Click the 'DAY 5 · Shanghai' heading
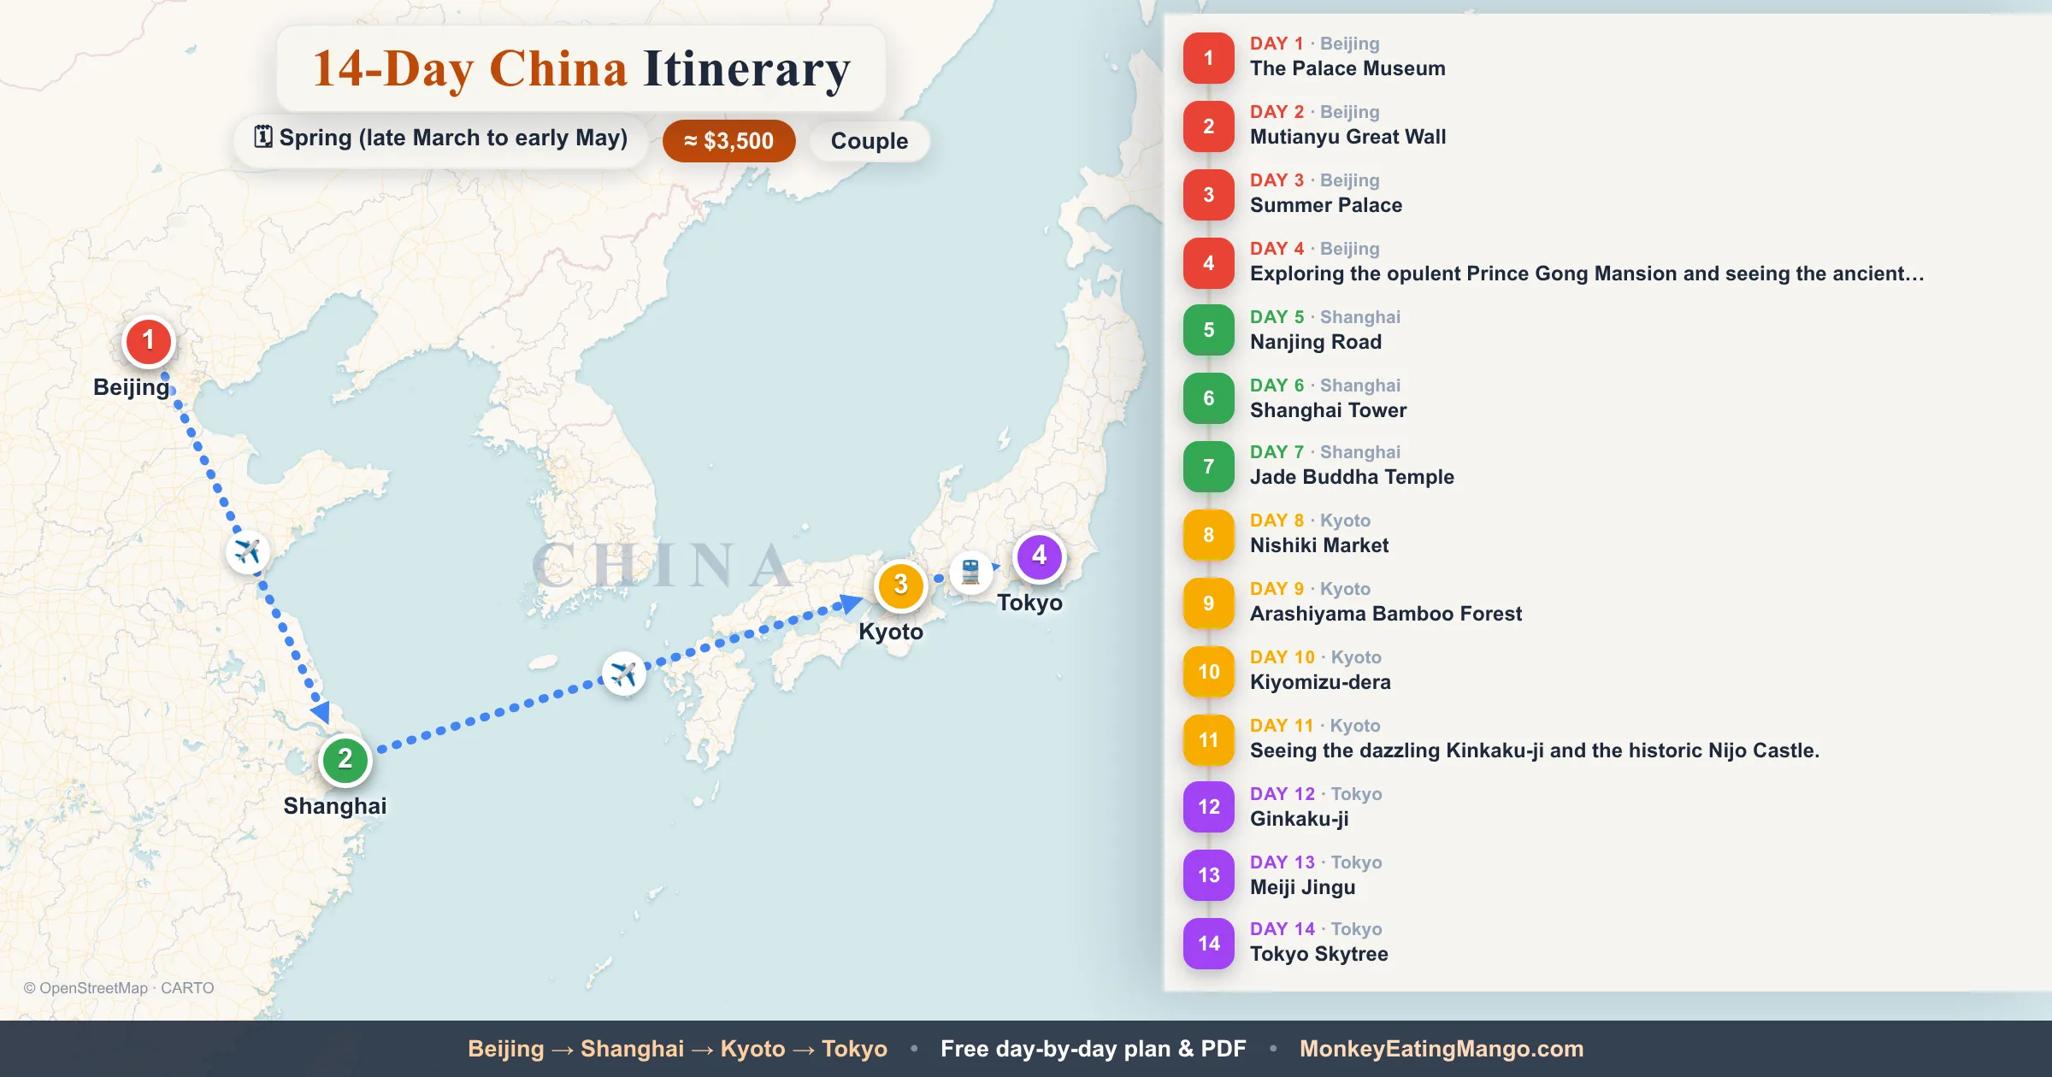This screenshot has width=2052, height=1077. (1325, 317)
